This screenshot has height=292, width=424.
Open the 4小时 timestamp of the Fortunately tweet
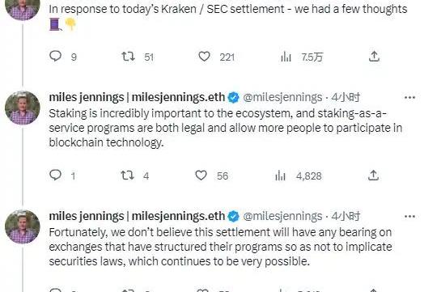click(346, 216)
